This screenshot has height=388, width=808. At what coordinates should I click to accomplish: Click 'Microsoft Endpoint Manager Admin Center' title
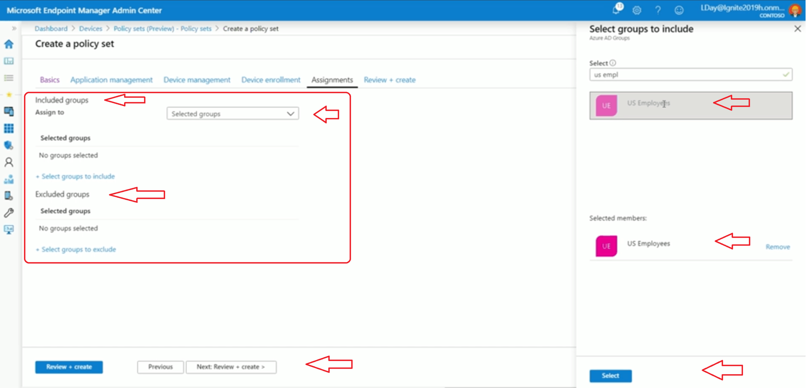(84, 10)
